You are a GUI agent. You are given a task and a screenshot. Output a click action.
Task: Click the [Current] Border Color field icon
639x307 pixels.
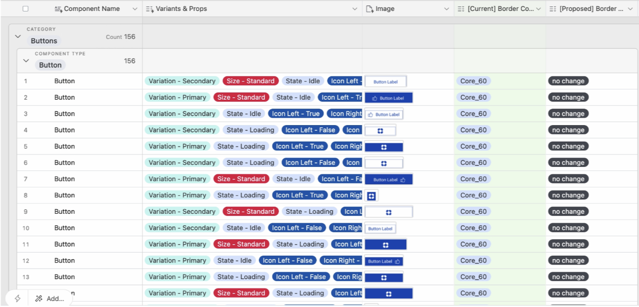coord(461,9)
